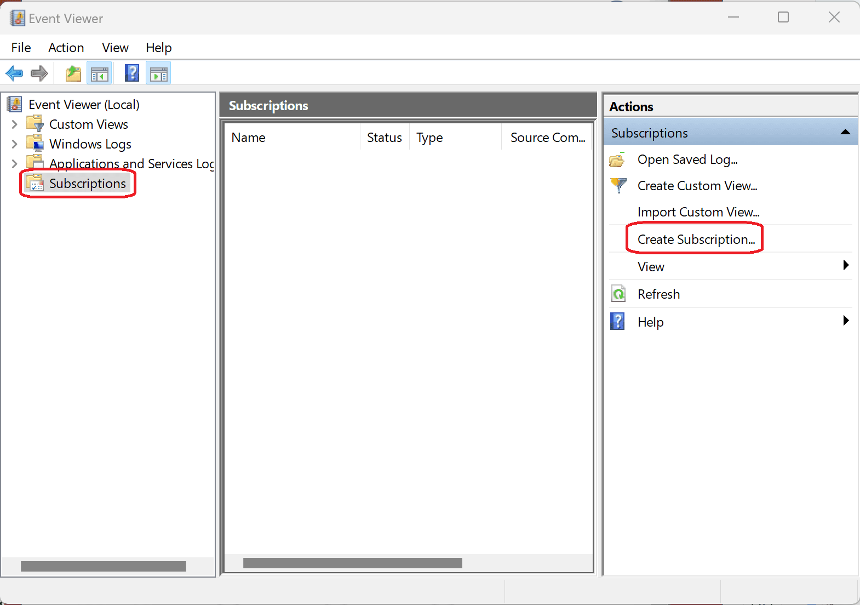This screenshot has height=605, width=860.
Task: Click the View action text
Action: 651,267
